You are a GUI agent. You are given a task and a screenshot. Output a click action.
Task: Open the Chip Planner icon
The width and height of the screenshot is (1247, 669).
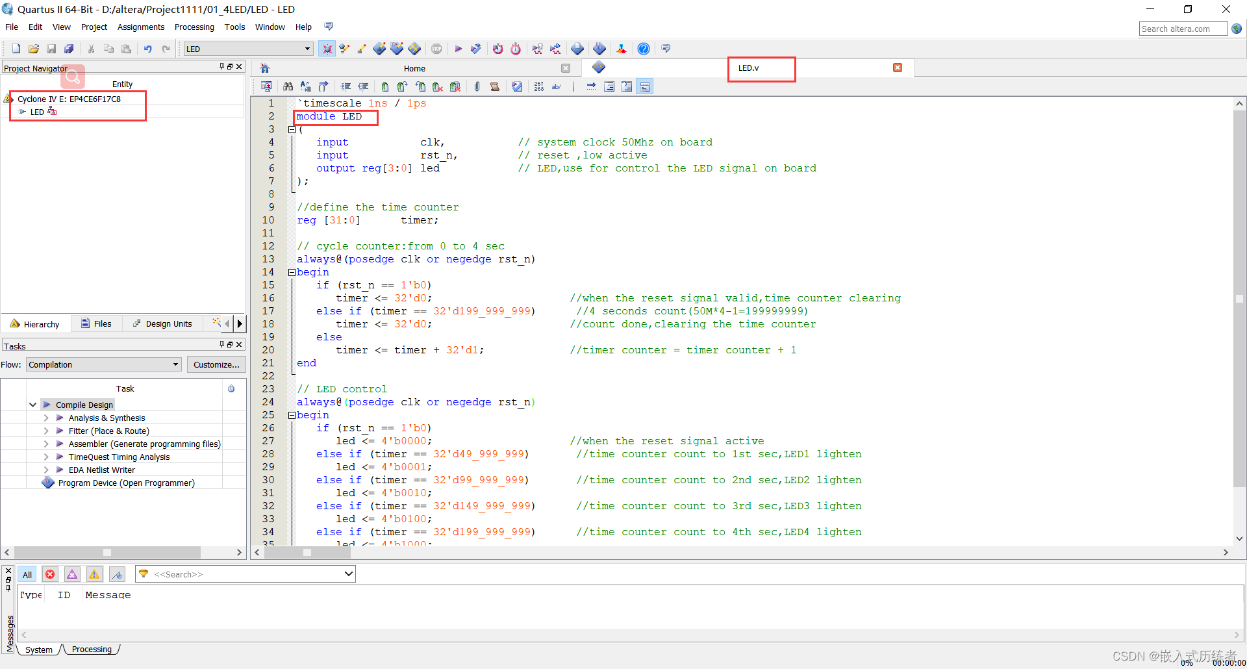414,49
